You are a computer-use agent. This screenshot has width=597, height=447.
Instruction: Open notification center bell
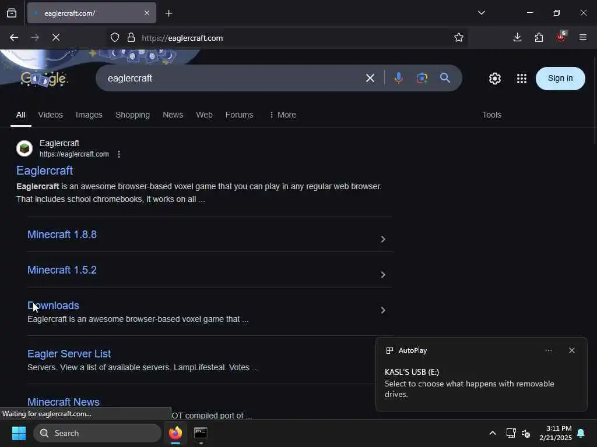tap(581, 433)
